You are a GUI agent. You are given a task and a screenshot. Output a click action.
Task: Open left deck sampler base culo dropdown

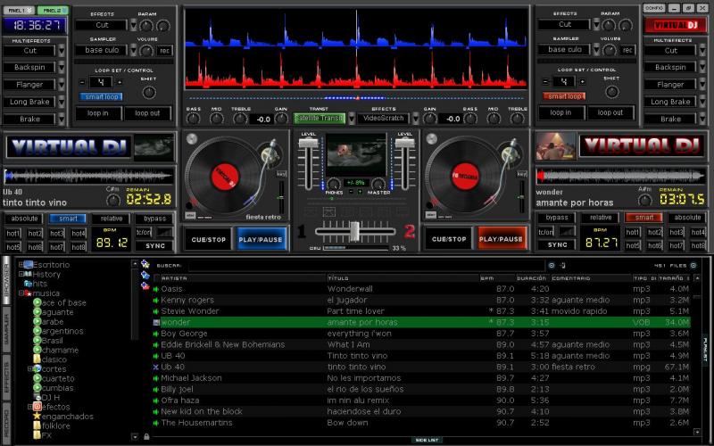[133, 50]
